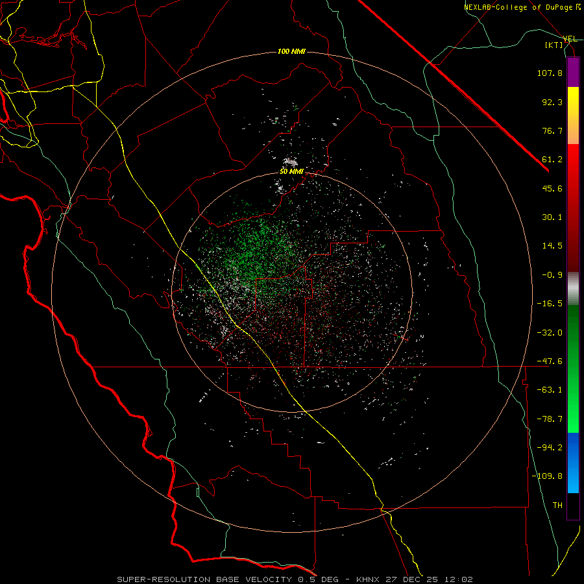Select the 14.5 legend value
This screenshot has height=584, width=584.
552,246
